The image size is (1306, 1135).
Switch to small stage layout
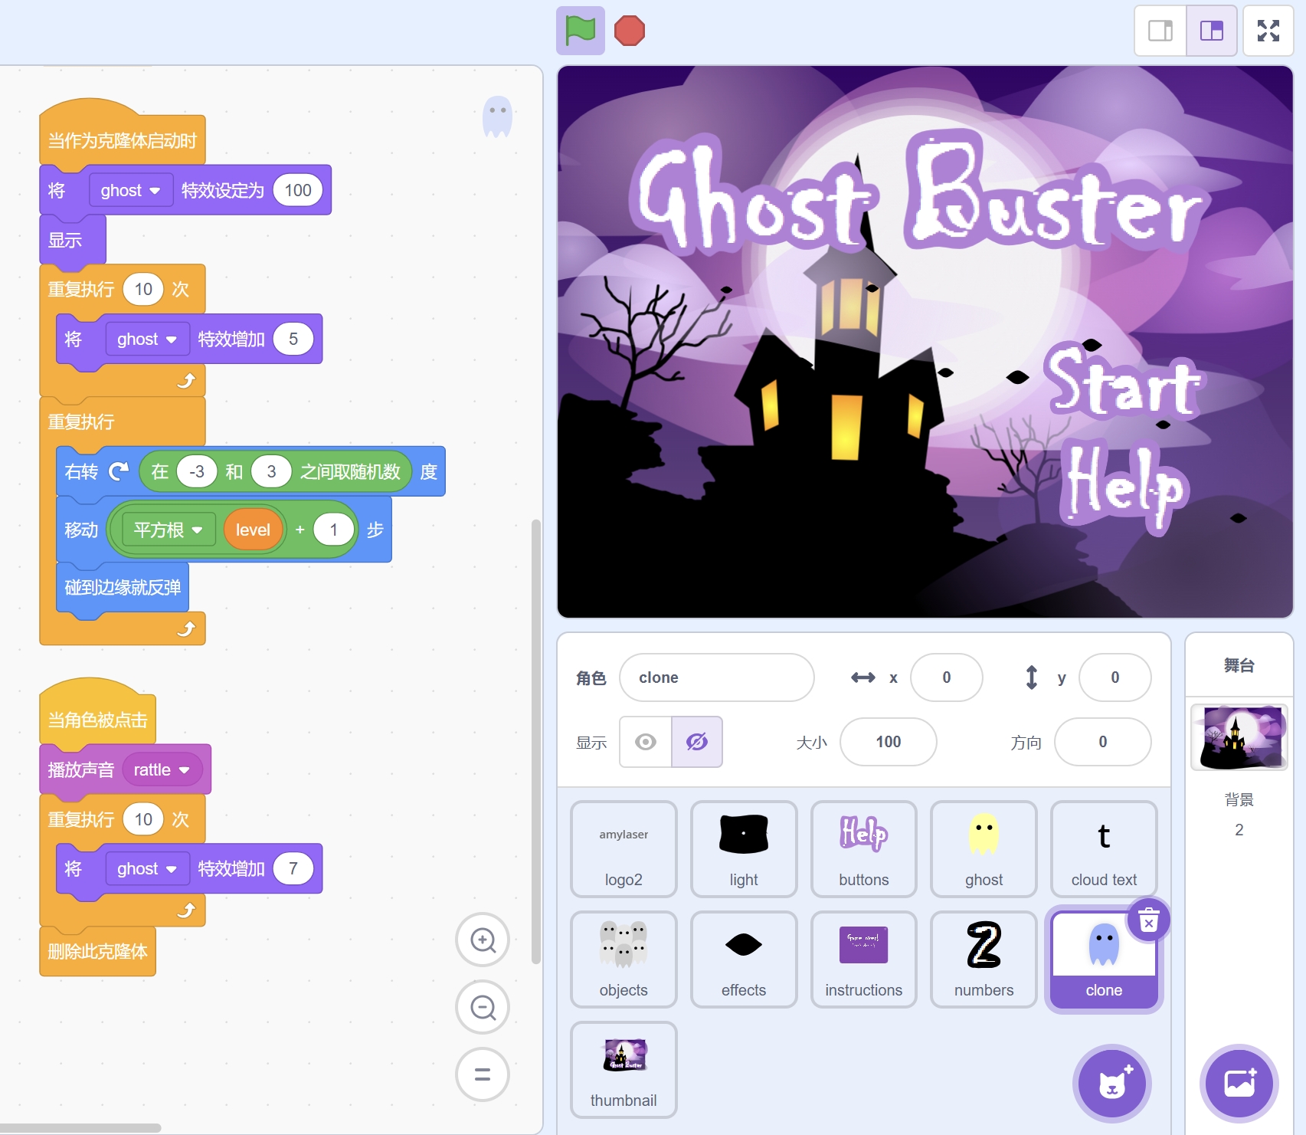click(x=1160, y=31)
